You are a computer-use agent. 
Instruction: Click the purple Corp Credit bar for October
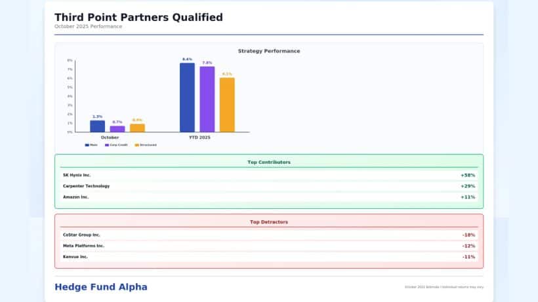[117, 129]
